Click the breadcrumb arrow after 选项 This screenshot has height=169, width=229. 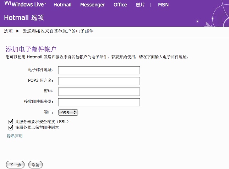coord(18,31)
